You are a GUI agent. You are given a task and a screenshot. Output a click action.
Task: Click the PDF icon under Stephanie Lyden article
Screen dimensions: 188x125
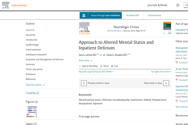click(177, 80)
